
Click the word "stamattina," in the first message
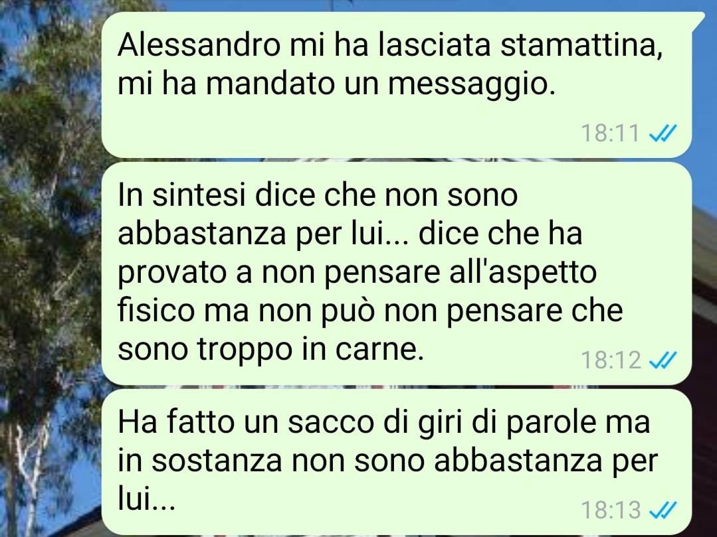click(x=581, y=46)
